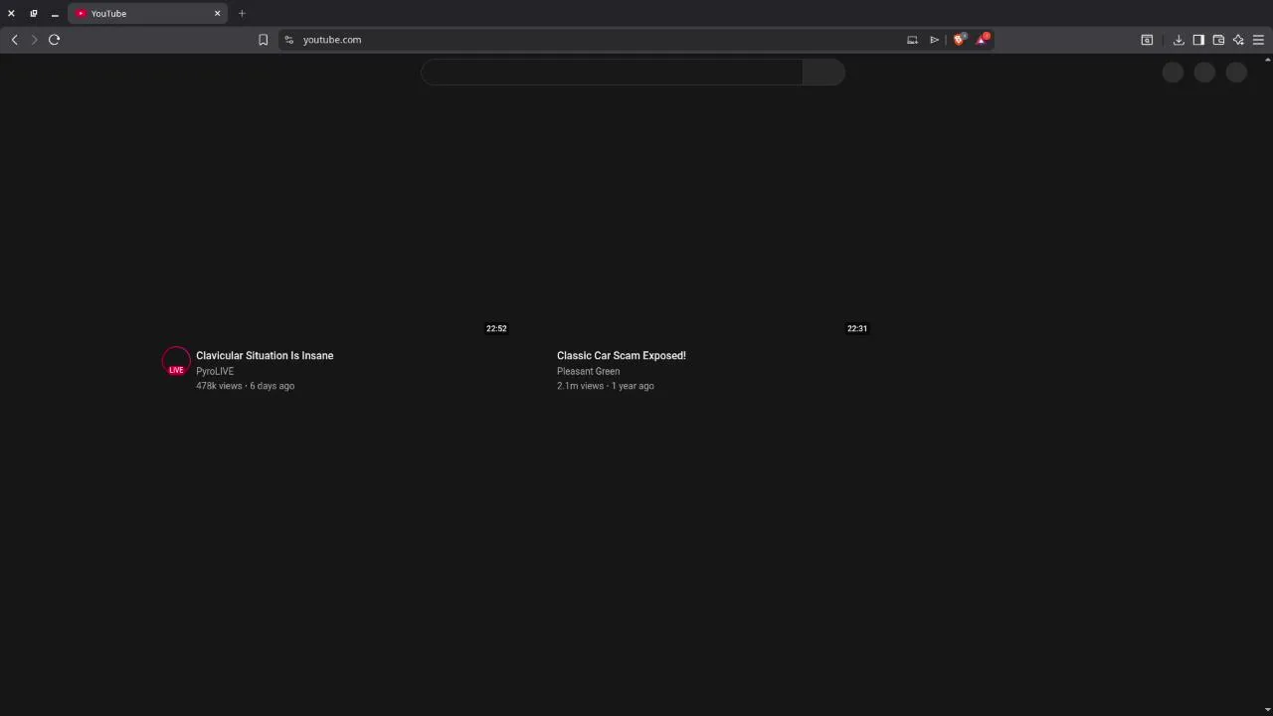Go forward to the next page

click(34, 40)
